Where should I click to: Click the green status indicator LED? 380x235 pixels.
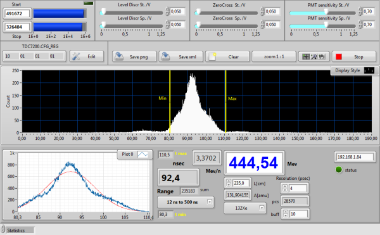(x=339, y=170)
